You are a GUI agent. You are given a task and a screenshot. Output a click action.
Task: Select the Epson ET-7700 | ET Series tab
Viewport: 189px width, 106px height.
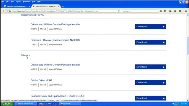click(46, 6)
